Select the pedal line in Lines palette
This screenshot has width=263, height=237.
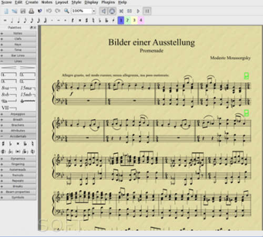pos(9,101)
